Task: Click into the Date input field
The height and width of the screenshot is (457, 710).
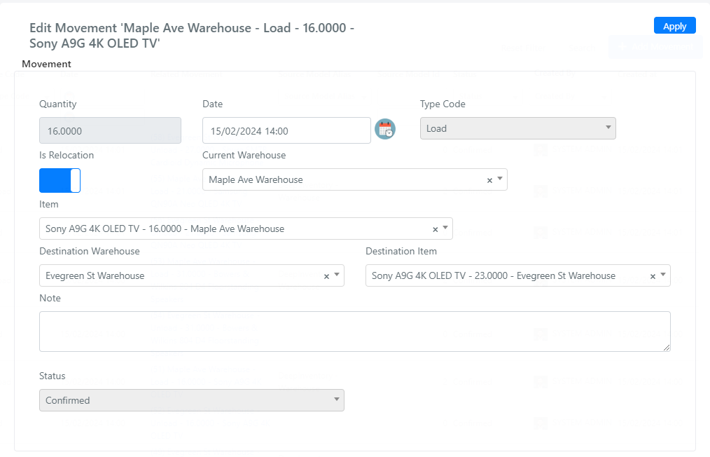Action: click(286, 130)
